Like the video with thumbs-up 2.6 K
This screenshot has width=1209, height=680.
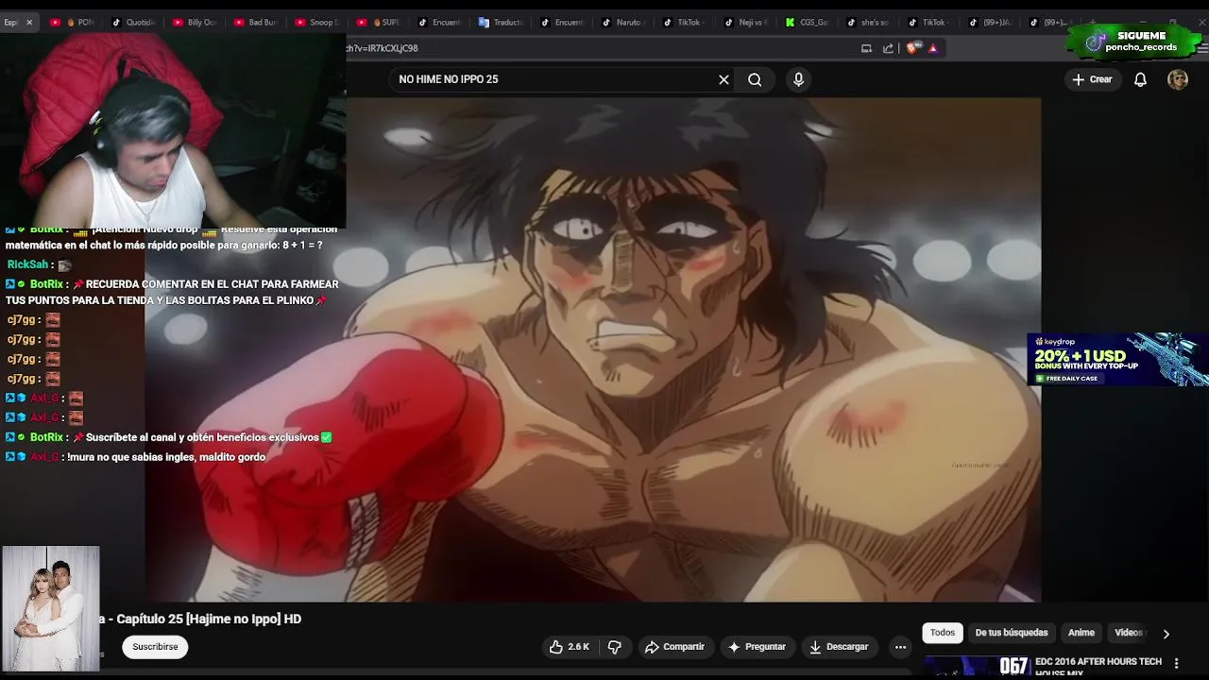[x=570, y=647]
